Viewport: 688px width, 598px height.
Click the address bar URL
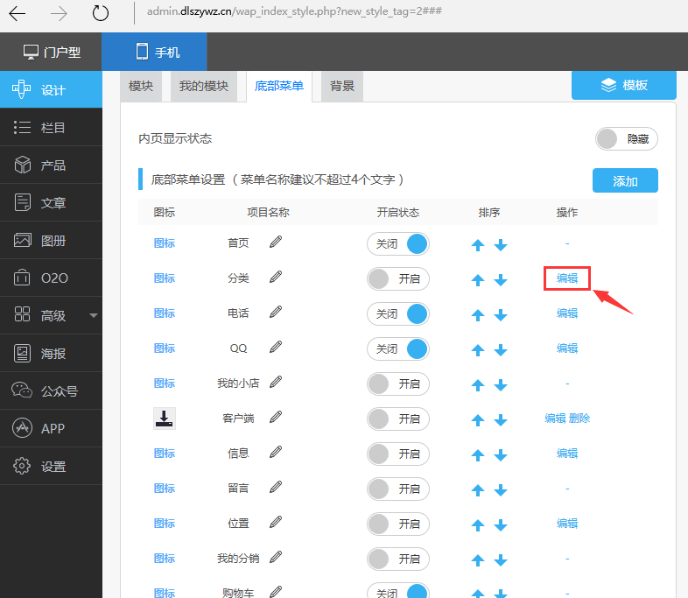294,11
